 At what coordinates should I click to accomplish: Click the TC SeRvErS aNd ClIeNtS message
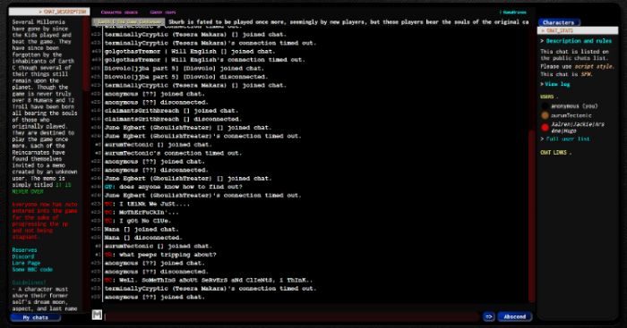point(209,280)
